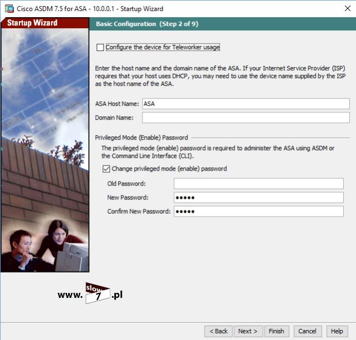This screenshot has width=356, height=340.
Task: Click the ASA Host Name field
Action: click(x=246, y=104)
